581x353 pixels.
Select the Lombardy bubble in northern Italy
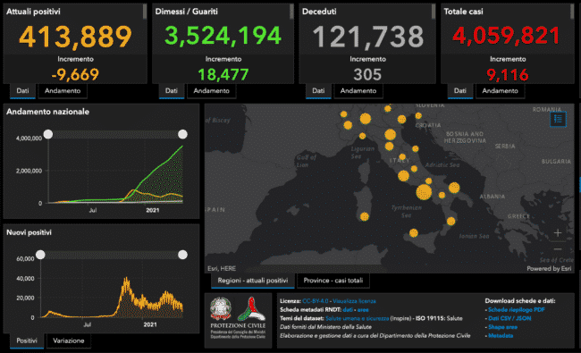coord(366,119)
